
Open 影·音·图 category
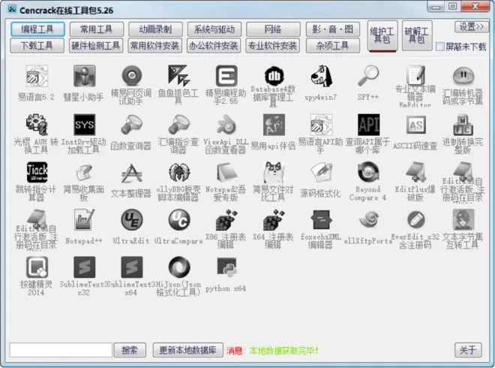(333, 29)
